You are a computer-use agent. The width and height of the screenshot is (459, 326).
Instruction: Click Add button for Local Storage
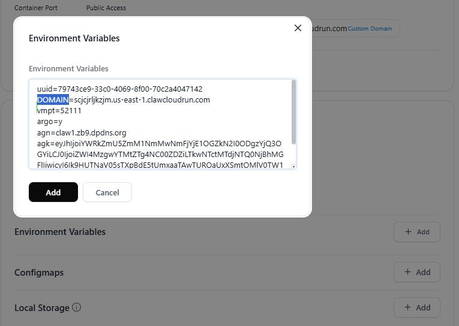(x=417, y=307)
